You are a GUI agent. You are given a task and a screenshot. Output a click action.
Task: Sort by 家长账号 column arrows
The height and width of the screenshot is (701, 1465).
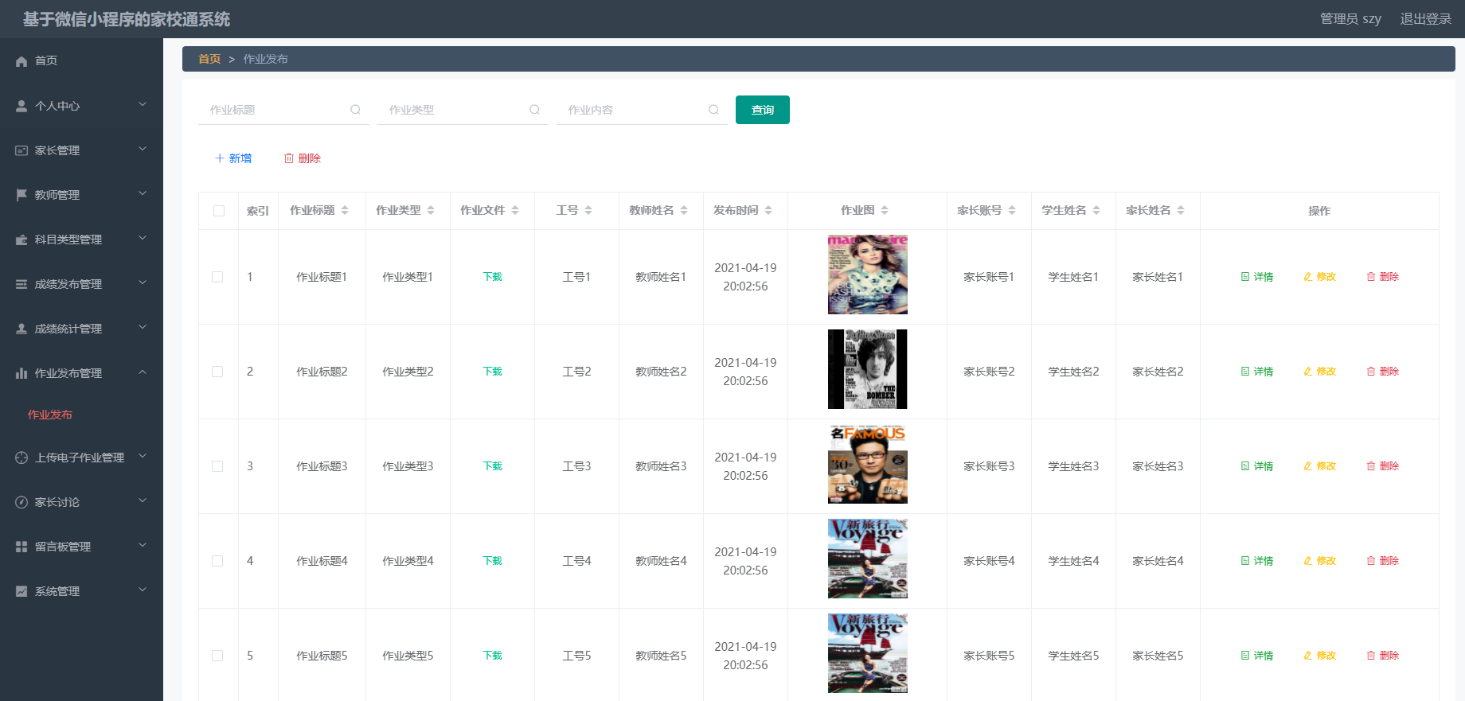(x=1012, y=210)
